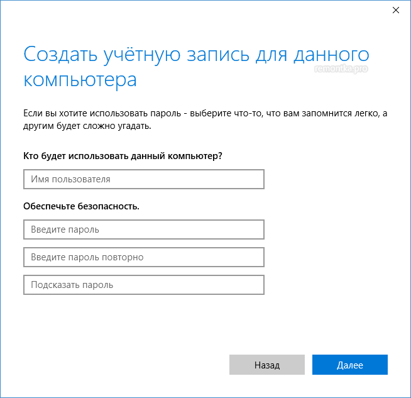The image size is (411, 398).
Task: Proceed with the 'Далее' button
Action: click(349, 365)
